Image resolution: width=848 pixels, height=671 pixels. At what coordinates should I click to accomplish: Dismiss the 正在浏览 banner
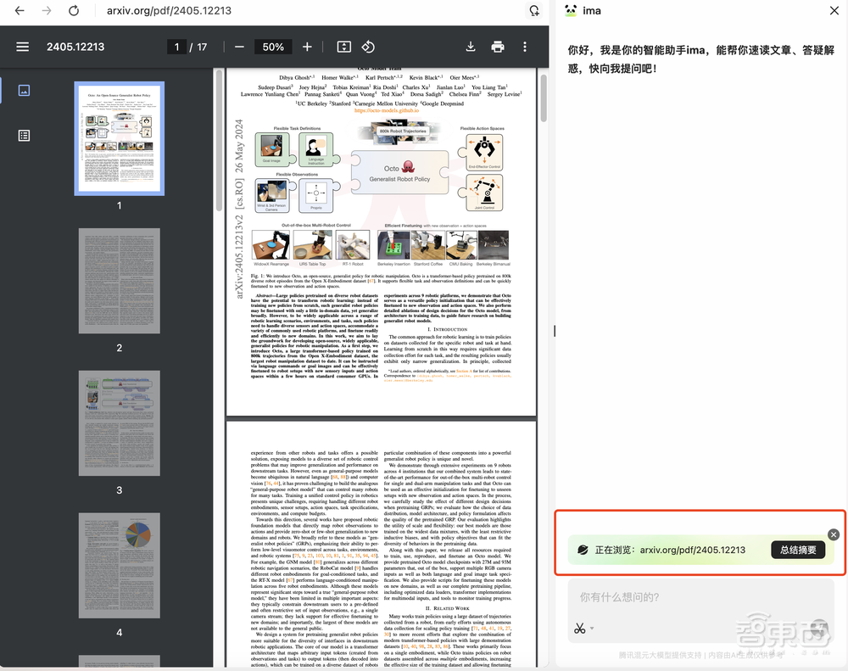tap(833, 534)
